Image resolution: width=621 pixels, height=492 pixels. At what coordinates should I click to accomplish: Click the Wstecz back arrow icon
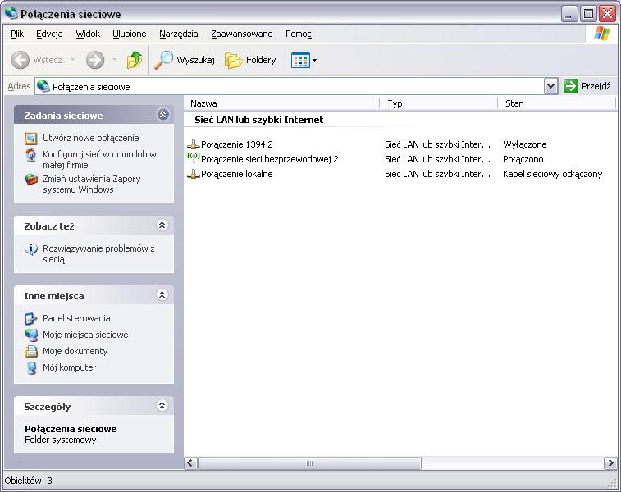pos(21,60)
